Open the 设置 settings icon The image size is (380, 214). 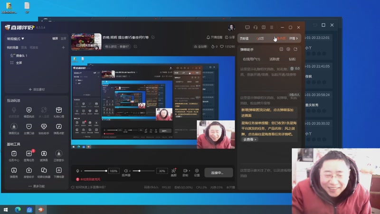coord(197,171)
